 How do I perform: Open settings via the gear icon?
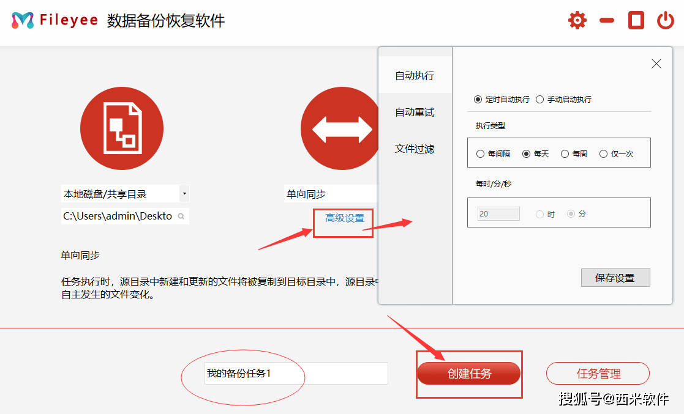tap(577, 20)
